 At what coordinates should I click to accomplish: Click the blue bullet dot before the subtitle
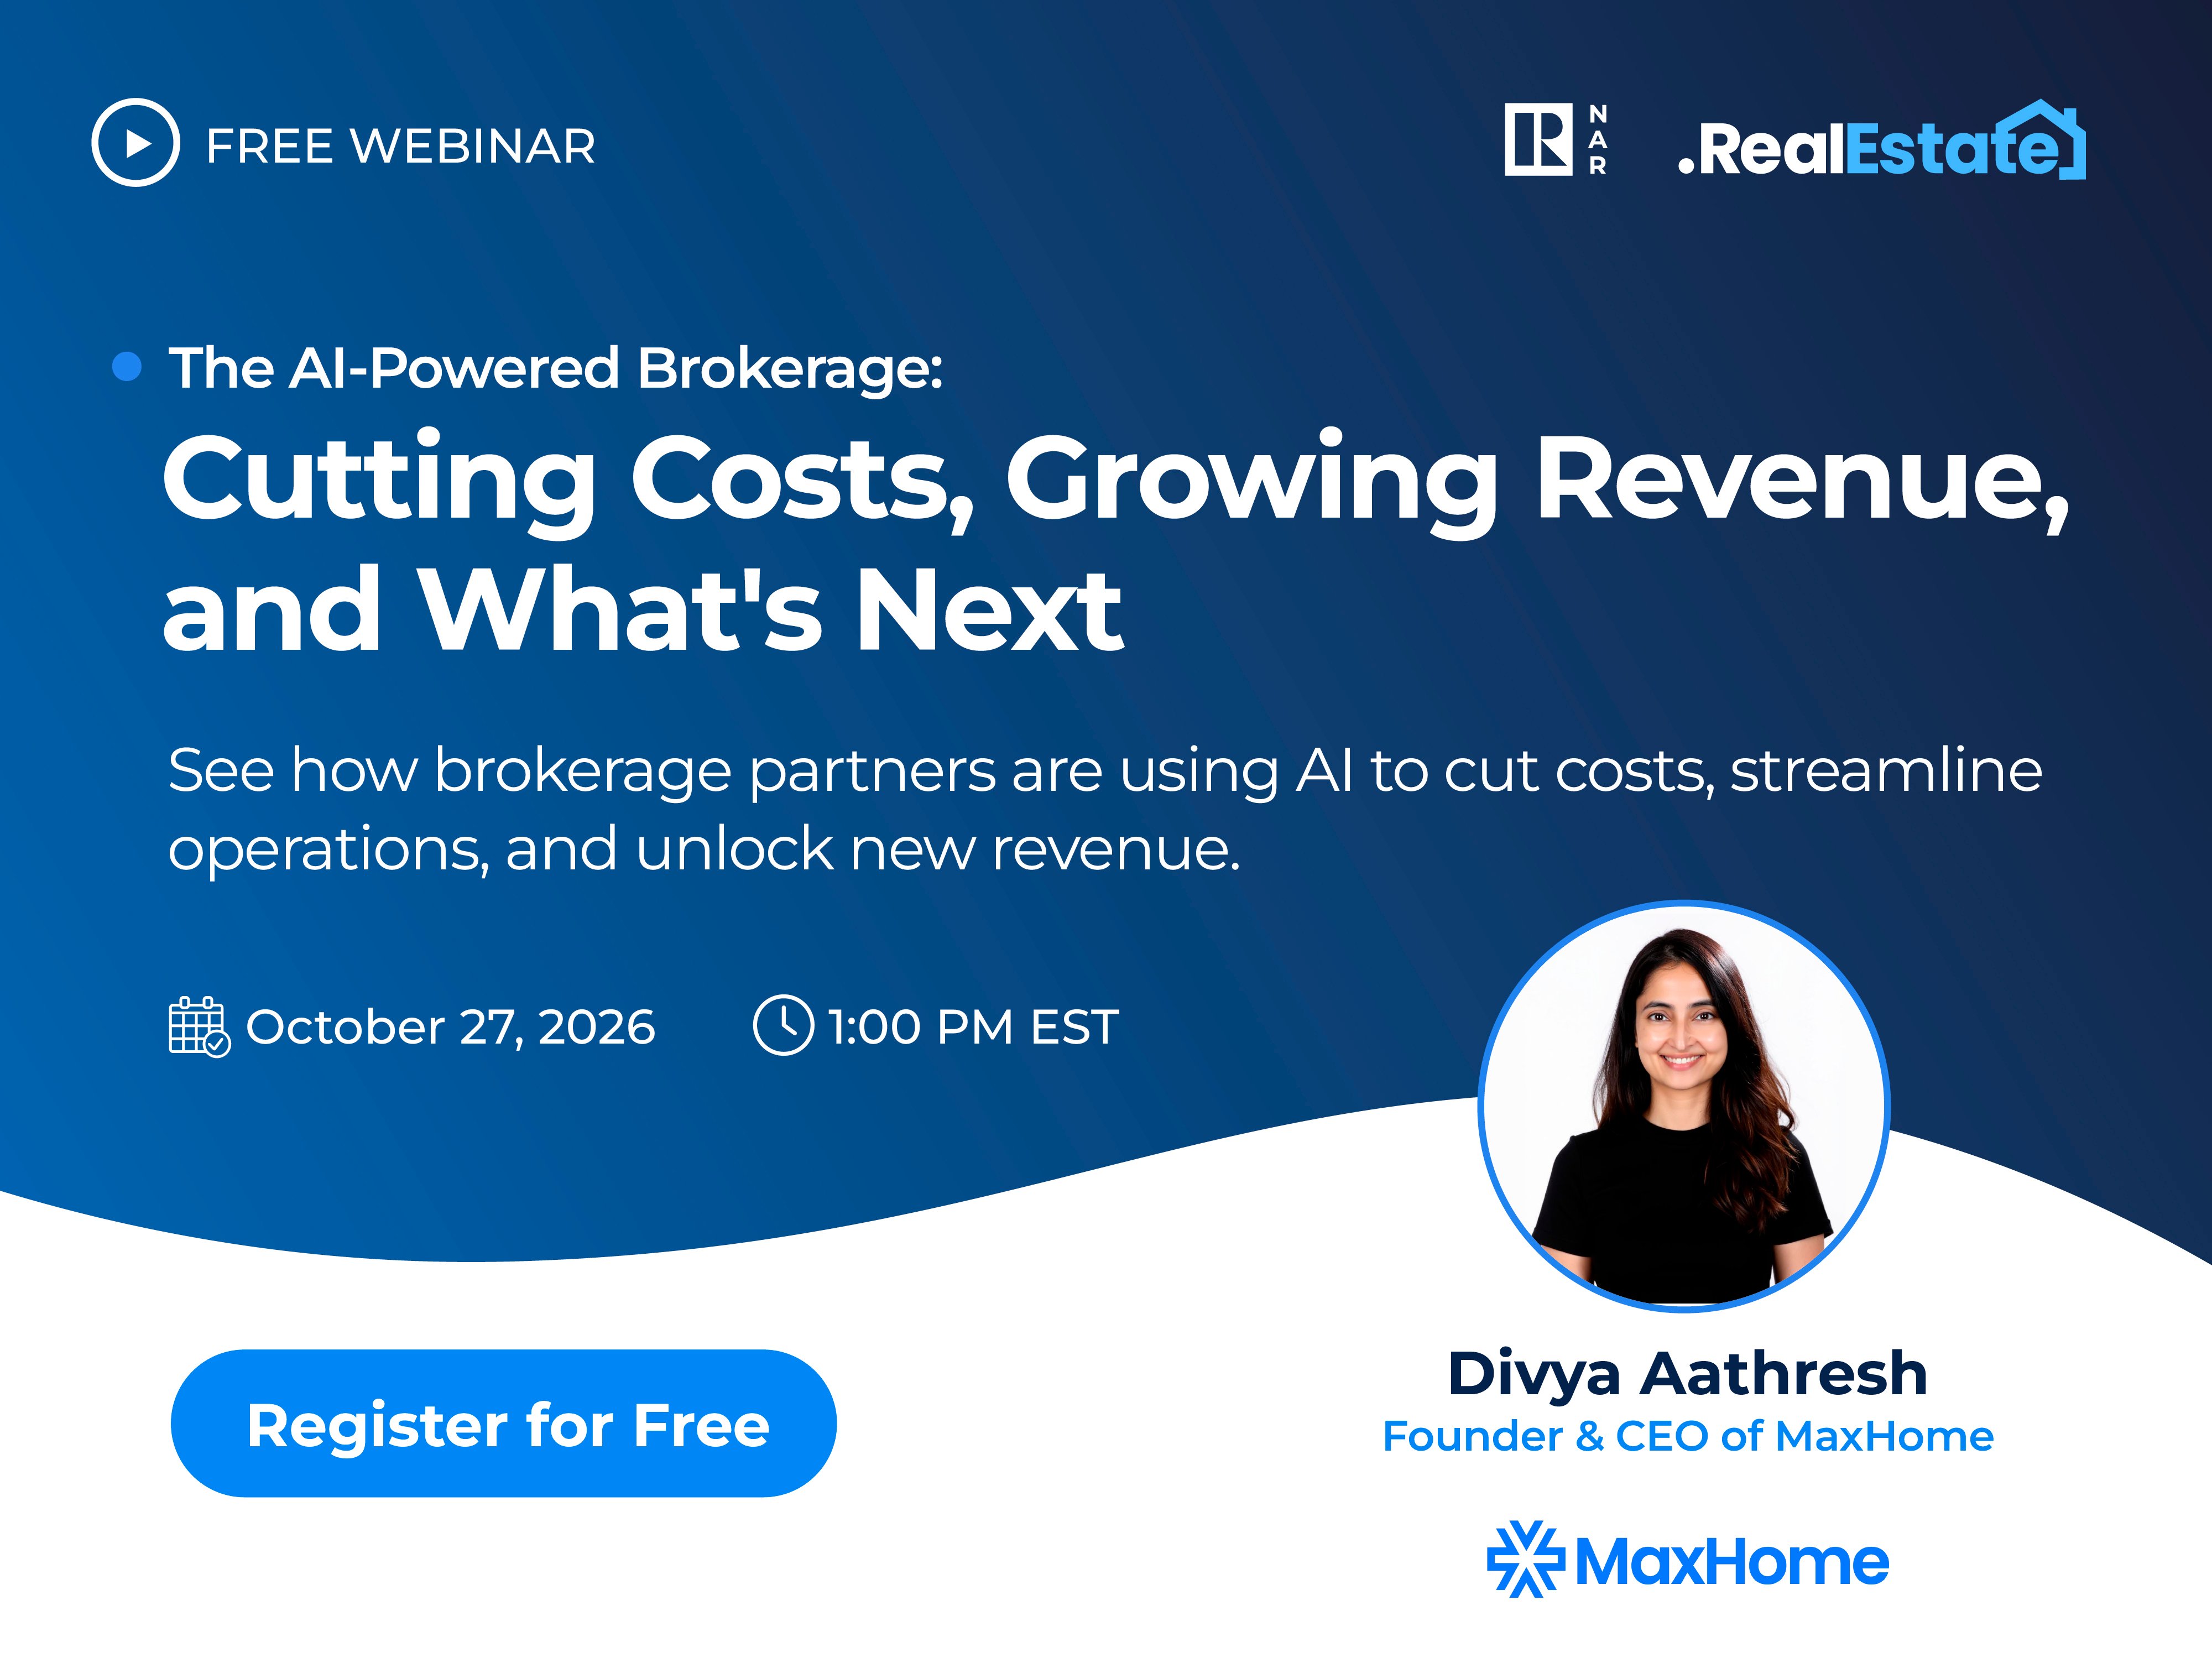tap(127, 367)
